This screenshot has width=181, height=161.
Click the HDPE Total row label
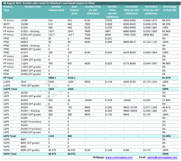click(x=10, y=154)
